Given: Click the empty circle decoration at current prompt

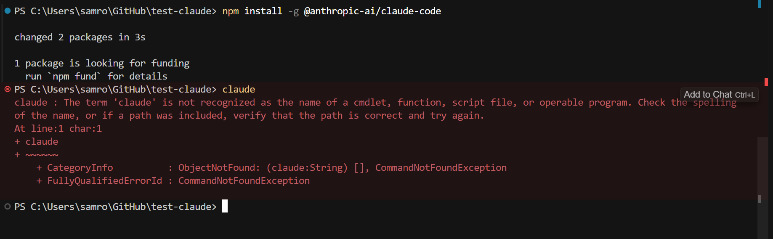Looking at the screenshot, I should (7, 207).
